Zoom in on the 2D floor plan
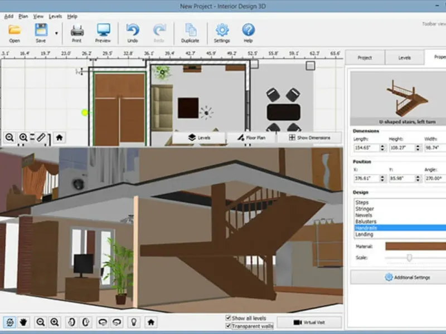The image size is (446, 334). (24, 137)
